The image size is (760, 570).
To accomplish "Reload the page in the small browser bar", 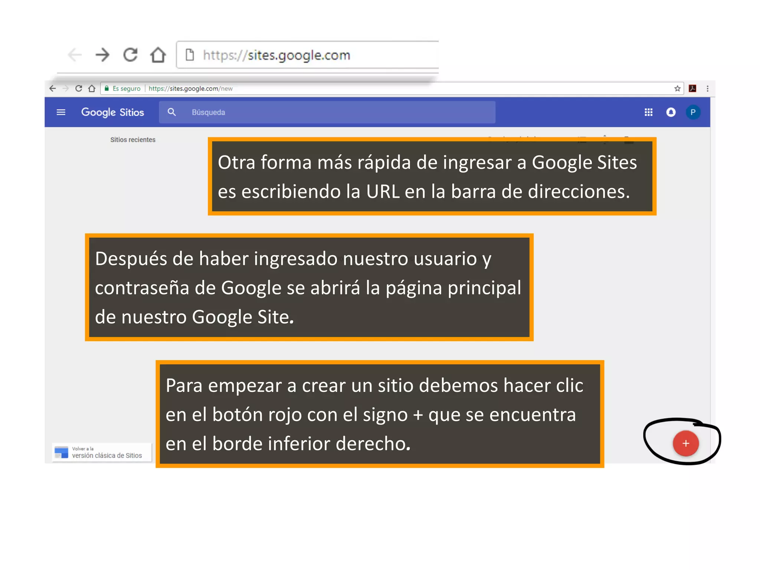I will 79,88.
